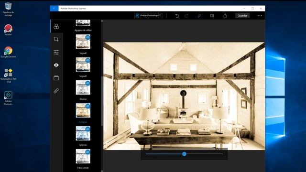Activate the Red Eye correction tool
The width and height of the screenshot is (306, 172).
56,65
